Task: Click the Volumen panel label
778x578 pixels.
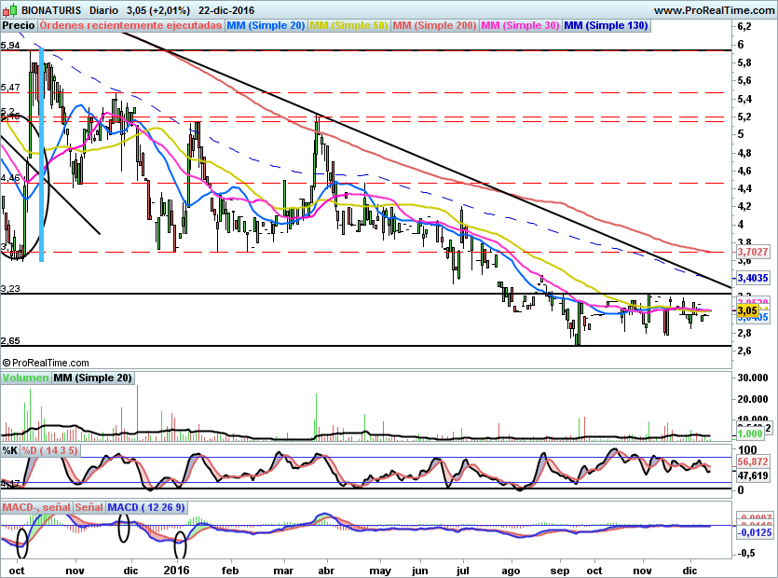Action: [25, 378]
